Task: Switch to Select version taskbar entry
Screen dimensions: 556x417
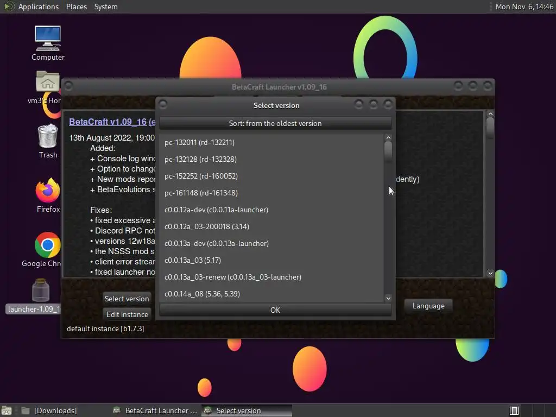Action: (x=247, y=410)
